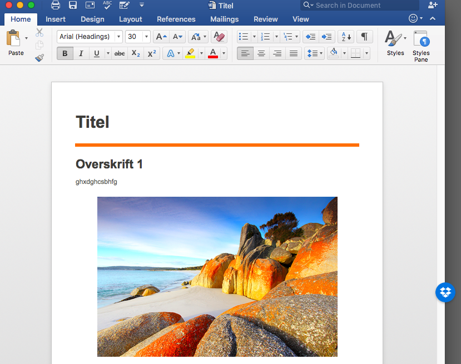
Task: Click the Format Painter brush icon
Action: coord(39,58)
